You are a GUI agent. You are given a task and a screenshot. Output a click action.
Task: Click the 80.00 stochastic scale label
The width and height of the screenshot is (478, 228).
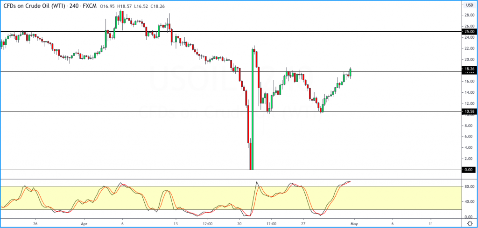pyautogui.click(x=469, y=187)
